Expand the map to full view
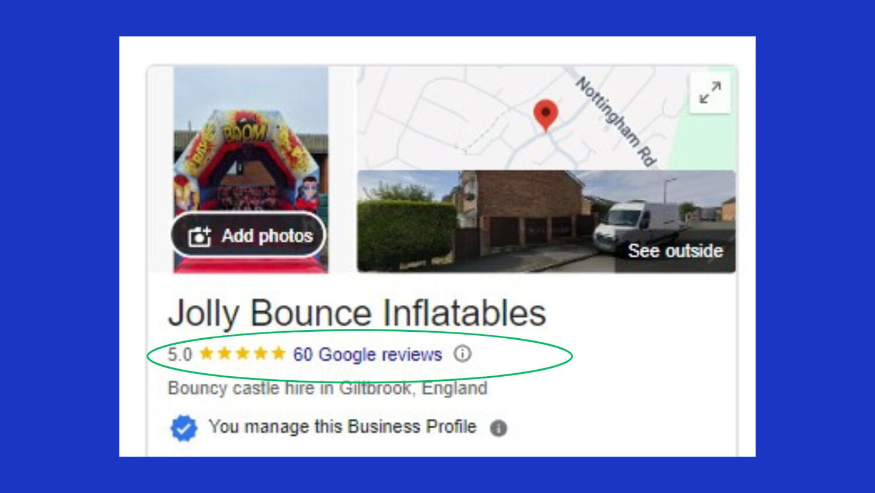The height and width of the screenshot is (493, 875). coord(710,93)
